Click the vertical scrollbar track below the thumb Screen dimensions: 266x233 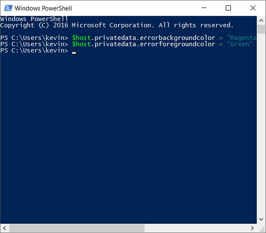click(261, 125)
